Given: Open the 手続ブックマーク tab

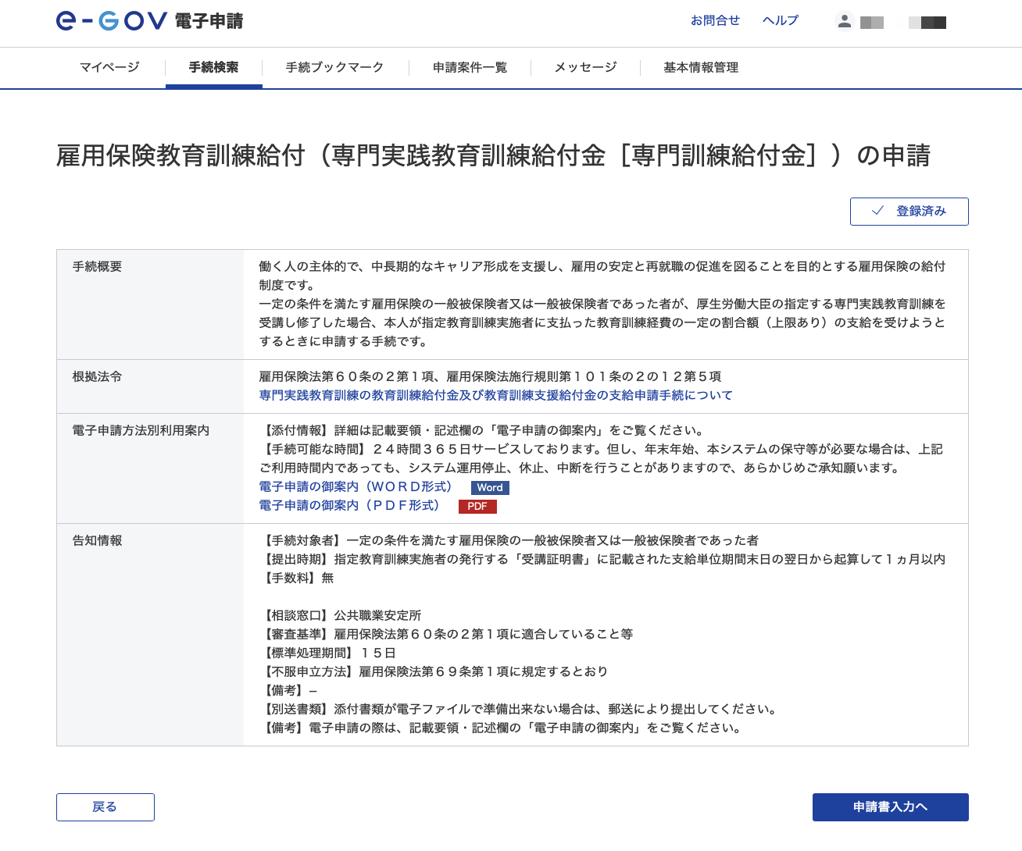Looking at the screenshot, I should [334, 68].
